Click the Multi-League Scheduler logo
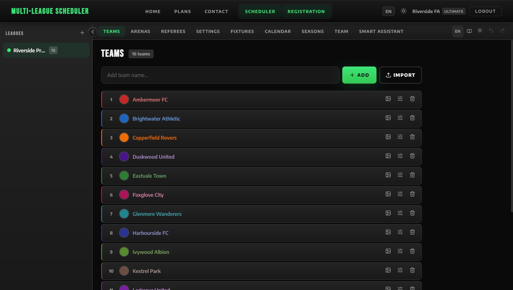The image size is (513, 290). click(x=50, y=11)
